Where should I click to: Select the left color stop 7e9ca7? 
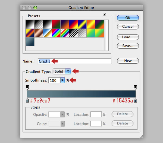click(x=27, y=100)
